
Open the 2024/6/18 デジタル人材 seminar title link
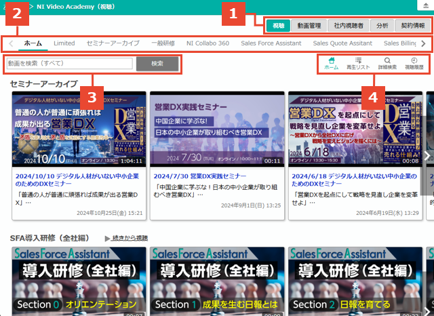[x=354, y=180]
